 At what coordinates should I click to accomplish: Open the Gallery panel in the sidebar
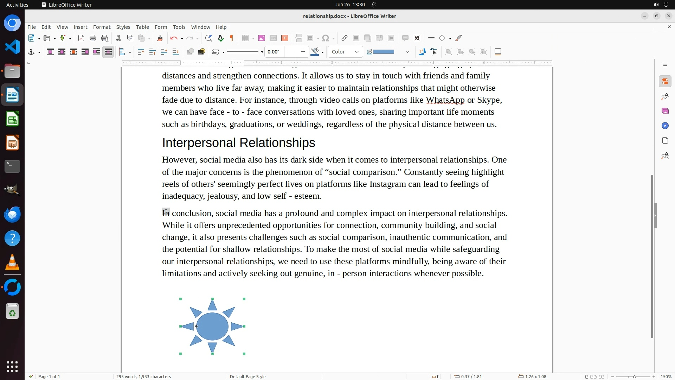click(665, 111)
